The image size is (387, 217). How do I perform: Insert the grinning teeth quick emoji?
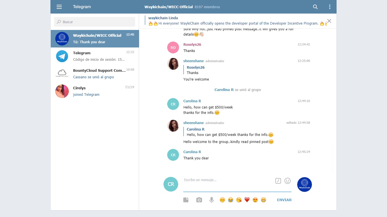click(263, 200)
